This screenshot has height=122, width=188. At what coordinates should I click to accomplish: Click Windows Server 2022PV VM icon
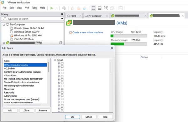click(11, 32)
